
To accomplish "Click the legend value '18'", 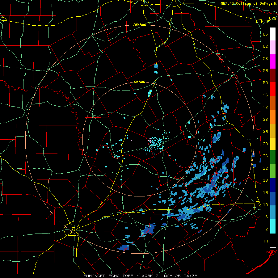I will click(x=265, y=180).
